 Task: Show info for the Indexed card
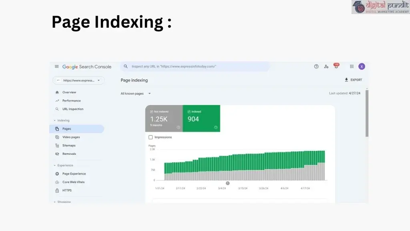pos(216,128)
